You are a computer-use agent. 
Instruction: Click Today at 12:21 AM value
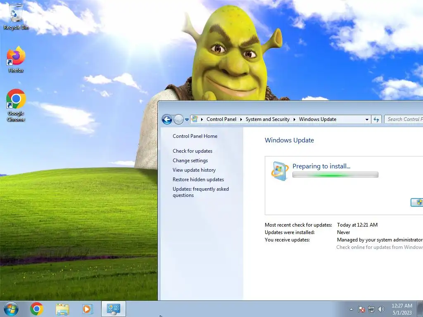coord(357,225)
